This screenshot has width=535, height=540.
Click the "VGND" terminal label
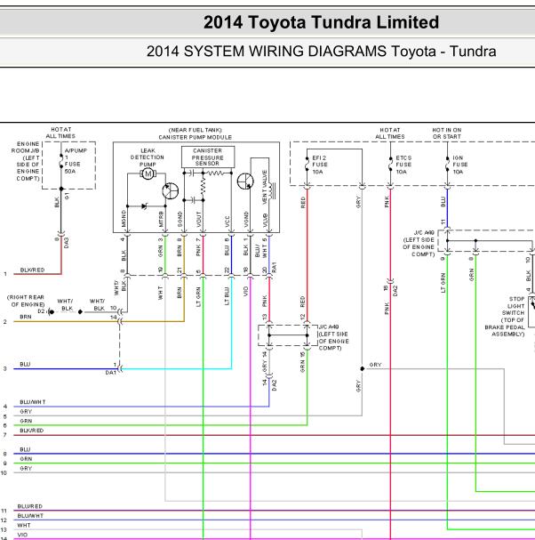[245, 220]
